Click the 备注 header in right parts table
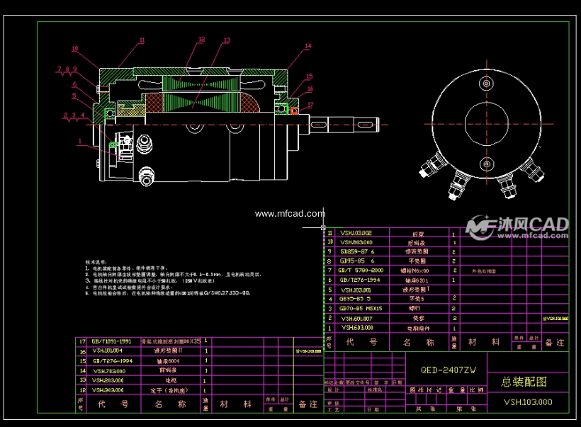 pyautogui.click(x=555, y=343)
